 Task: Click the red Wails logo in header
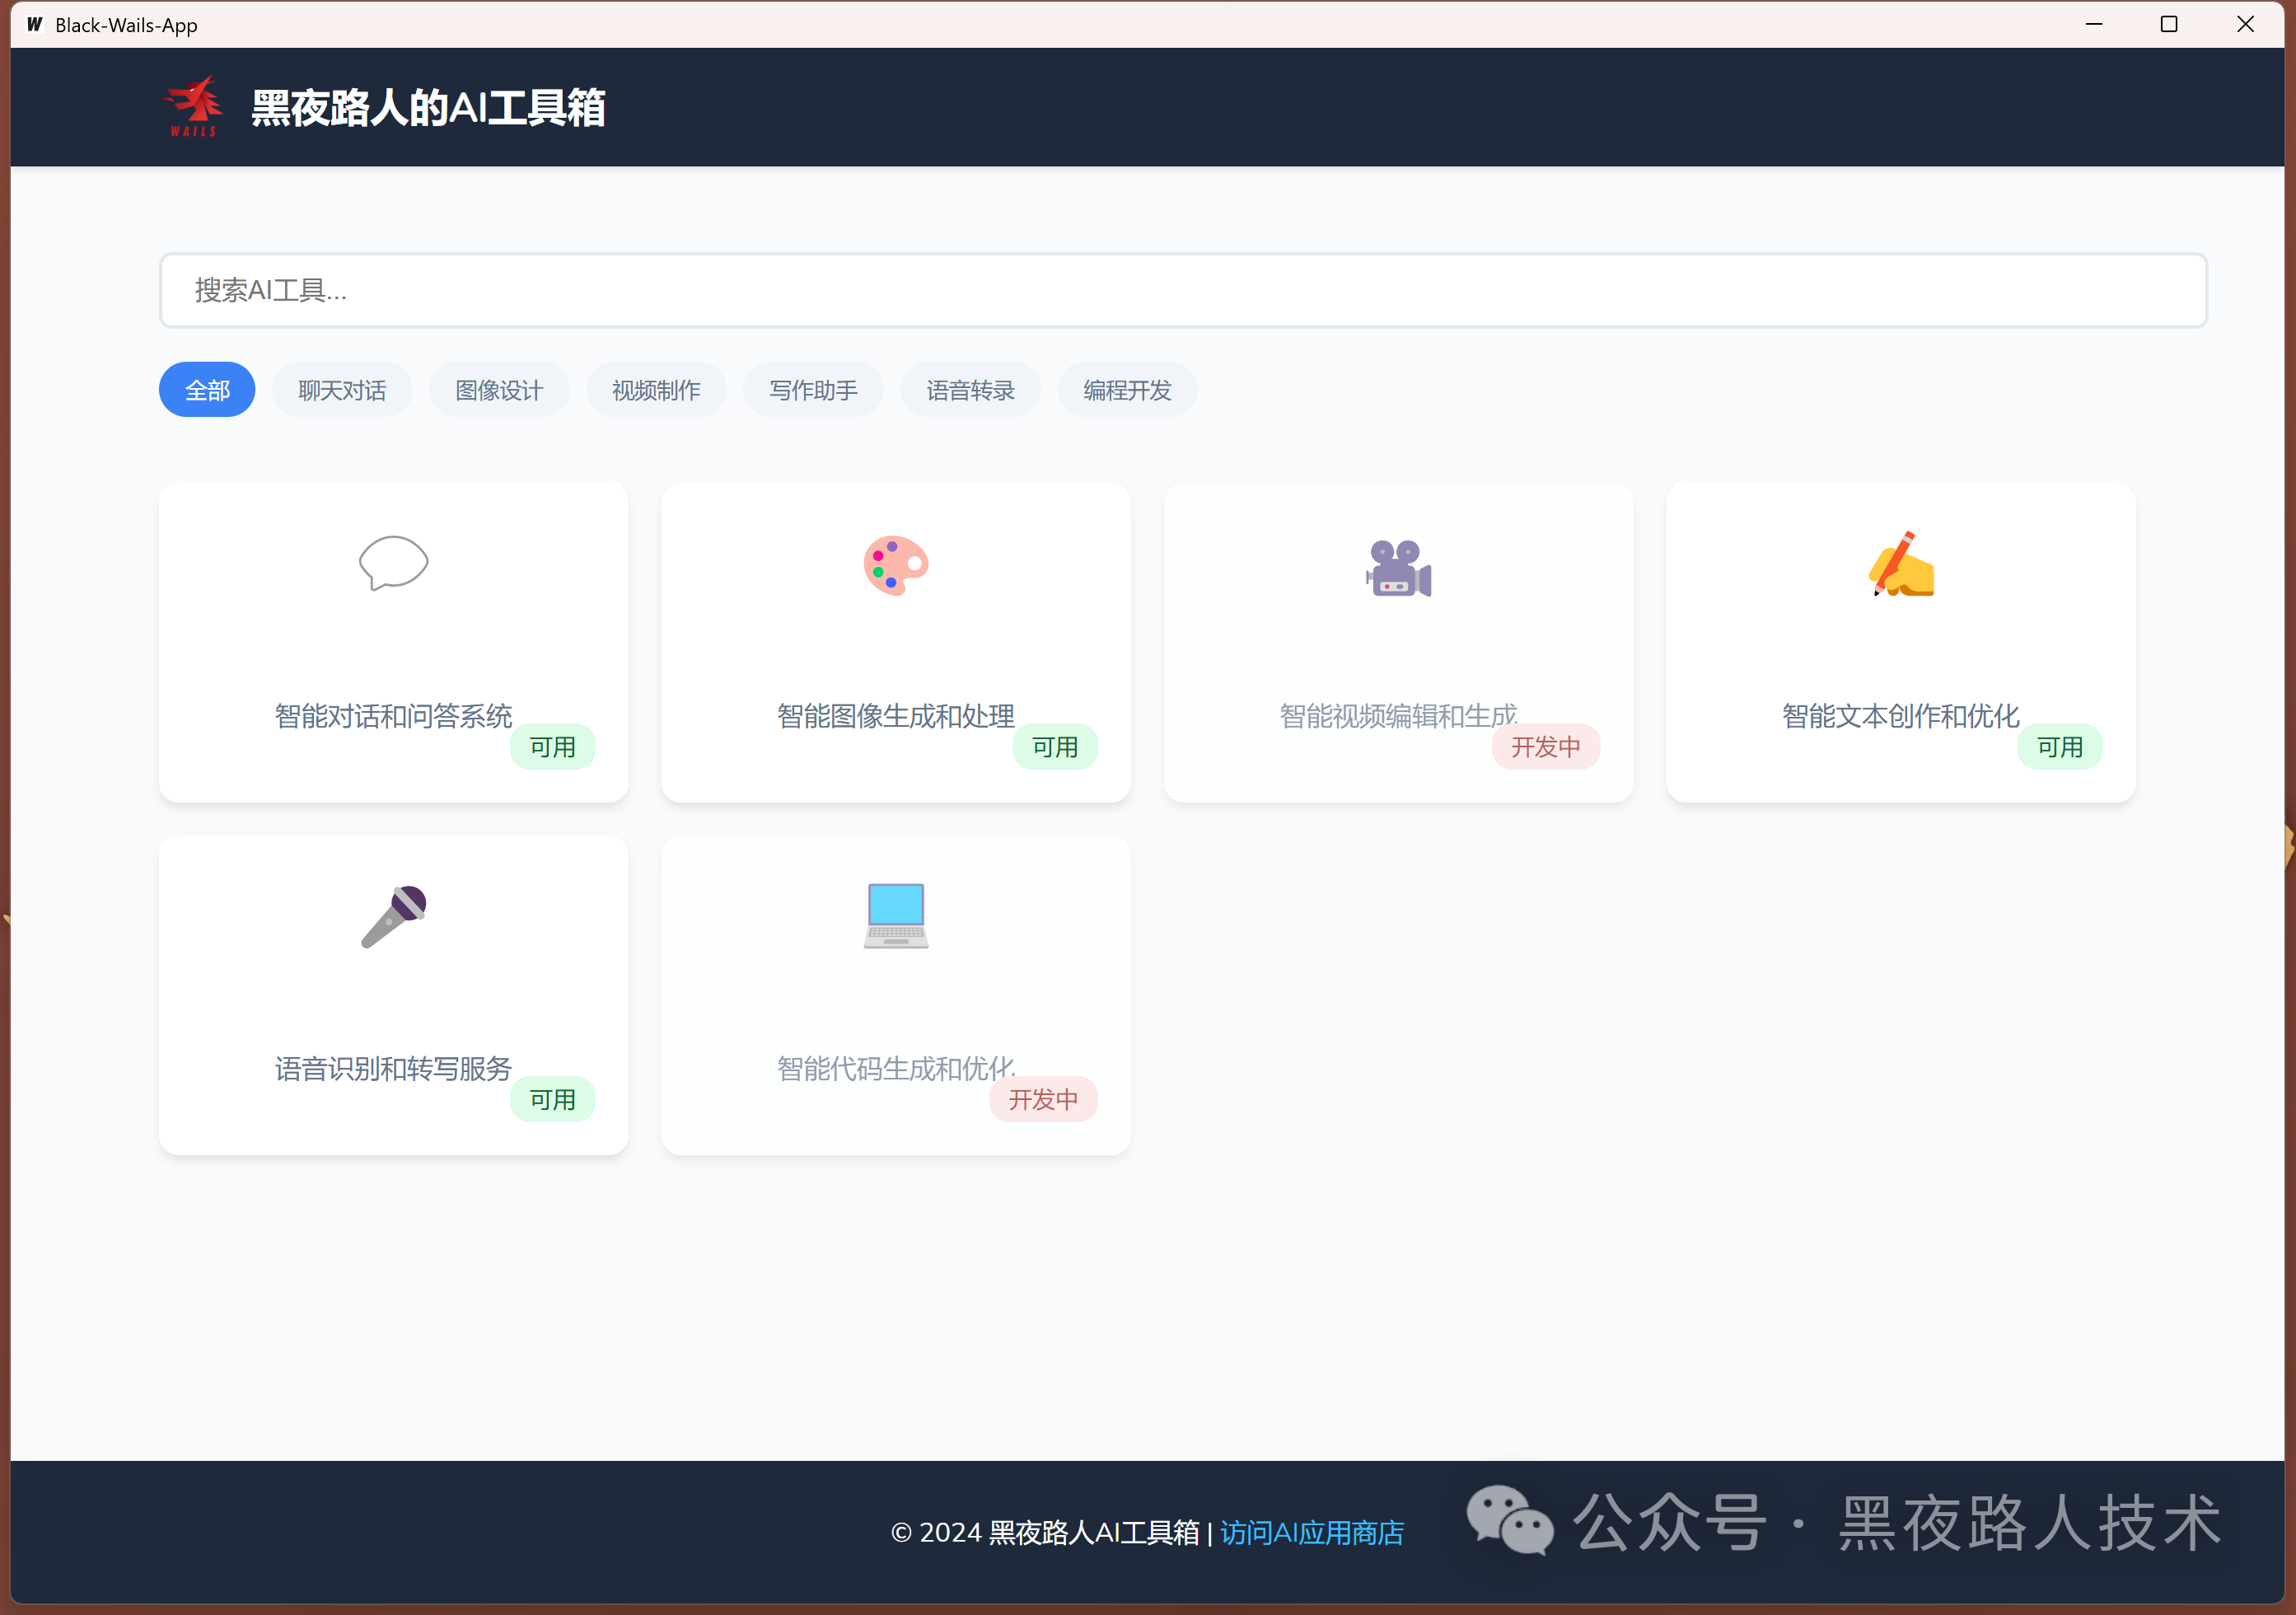coord(192,106)
